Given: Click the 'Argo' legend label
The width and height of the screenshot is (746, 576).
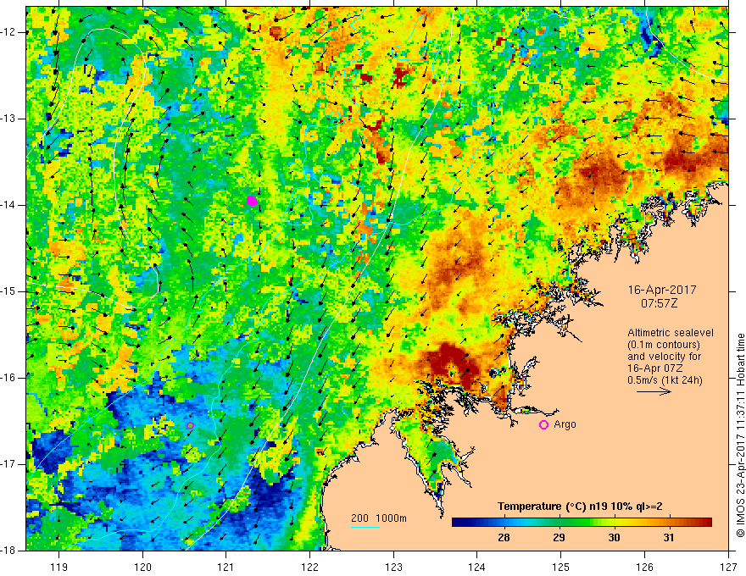Looking at the screenshot, I should click(565, 424).
